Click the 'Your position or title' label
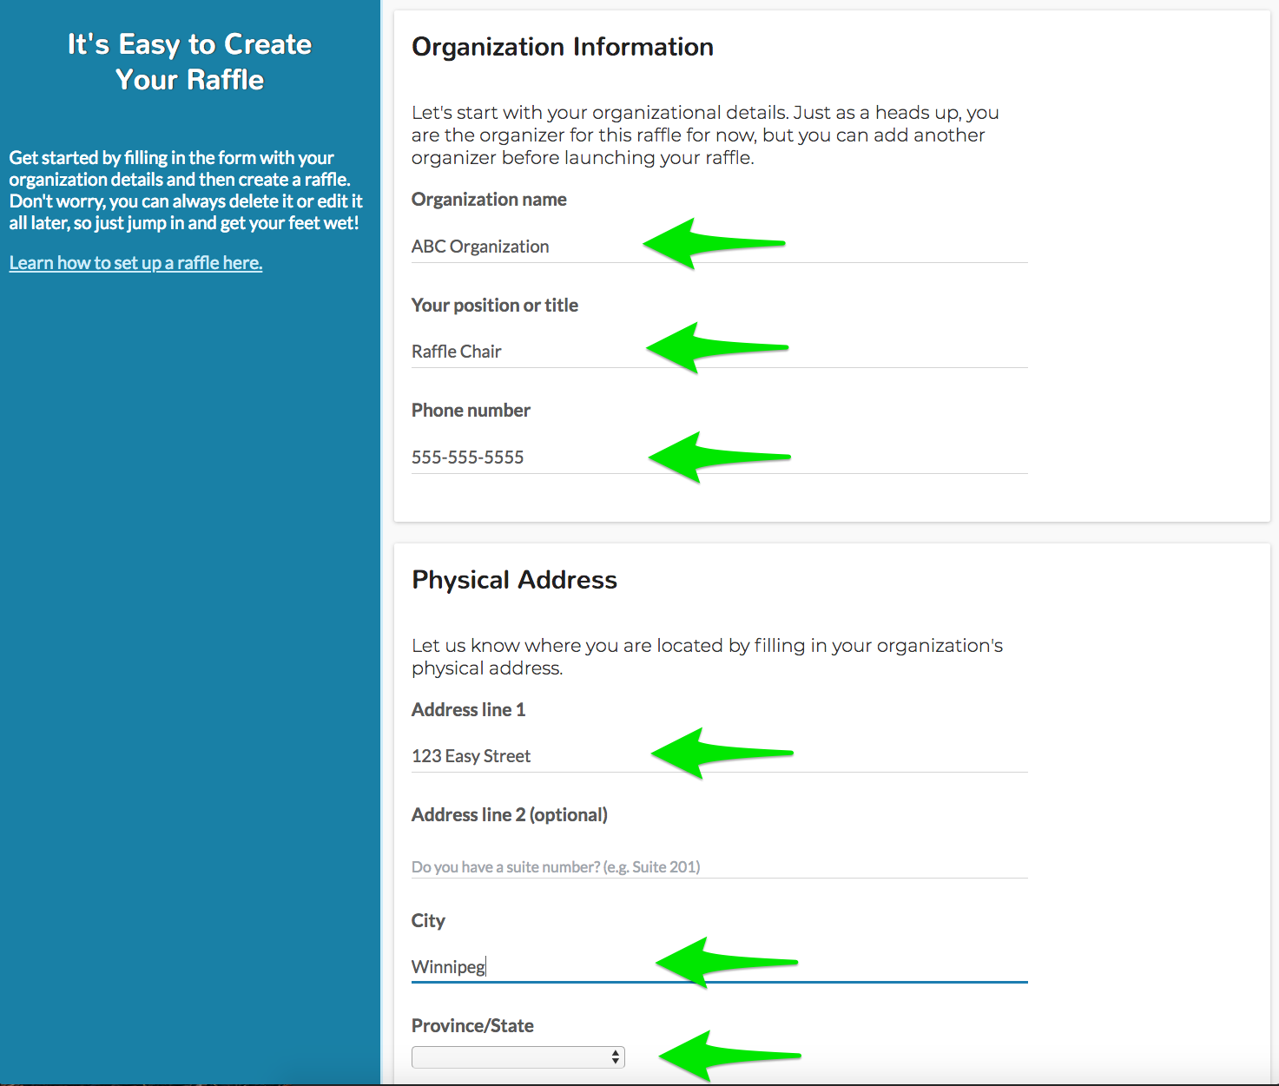The width and height of the screenshot is (1279, 1086). 494,306
